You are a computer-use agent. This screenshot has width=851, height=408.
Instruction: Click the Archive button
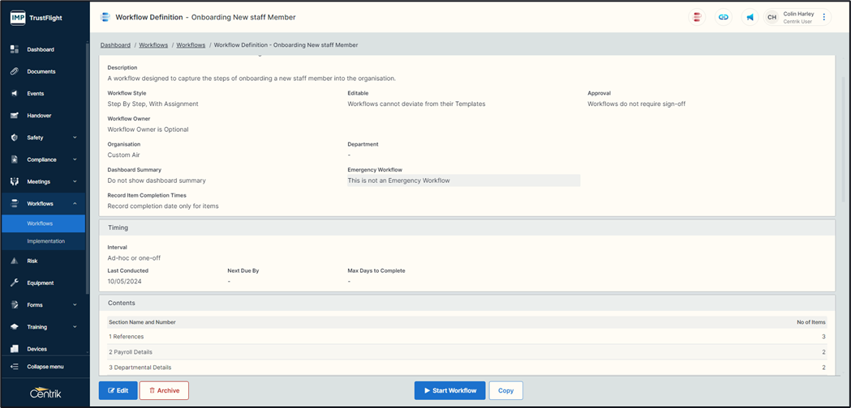(x=164, y=390)
